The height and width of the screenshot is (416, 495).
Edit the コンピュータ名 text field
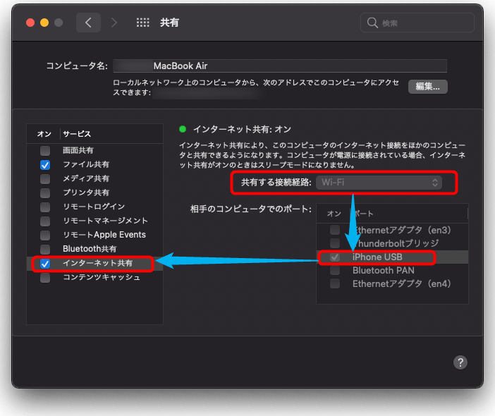pyautogui.click(x=280, y=66)
